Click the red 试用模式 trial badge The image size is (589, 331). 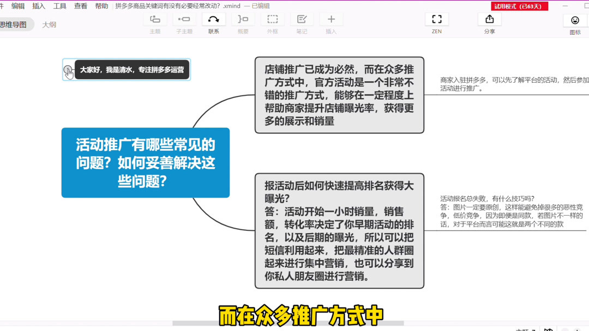pos(519,6)
